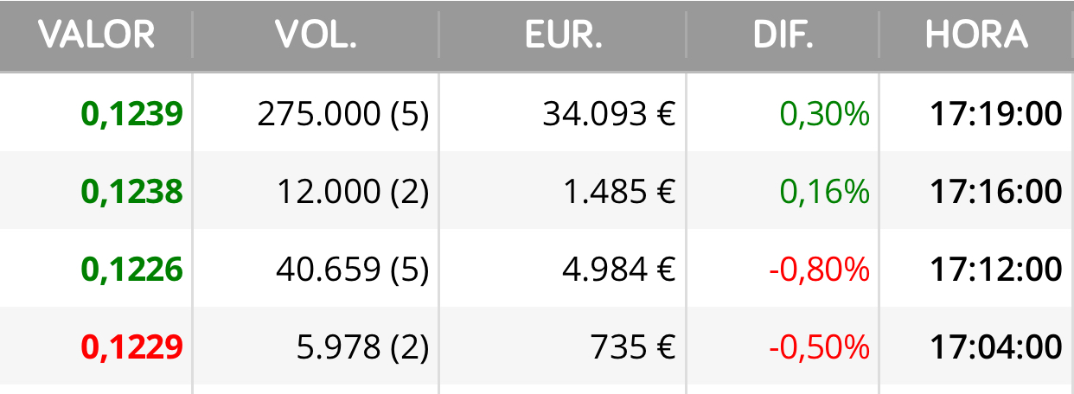
Task: Click the 17:19:00 time cell
Action: (x=995, y=114)
